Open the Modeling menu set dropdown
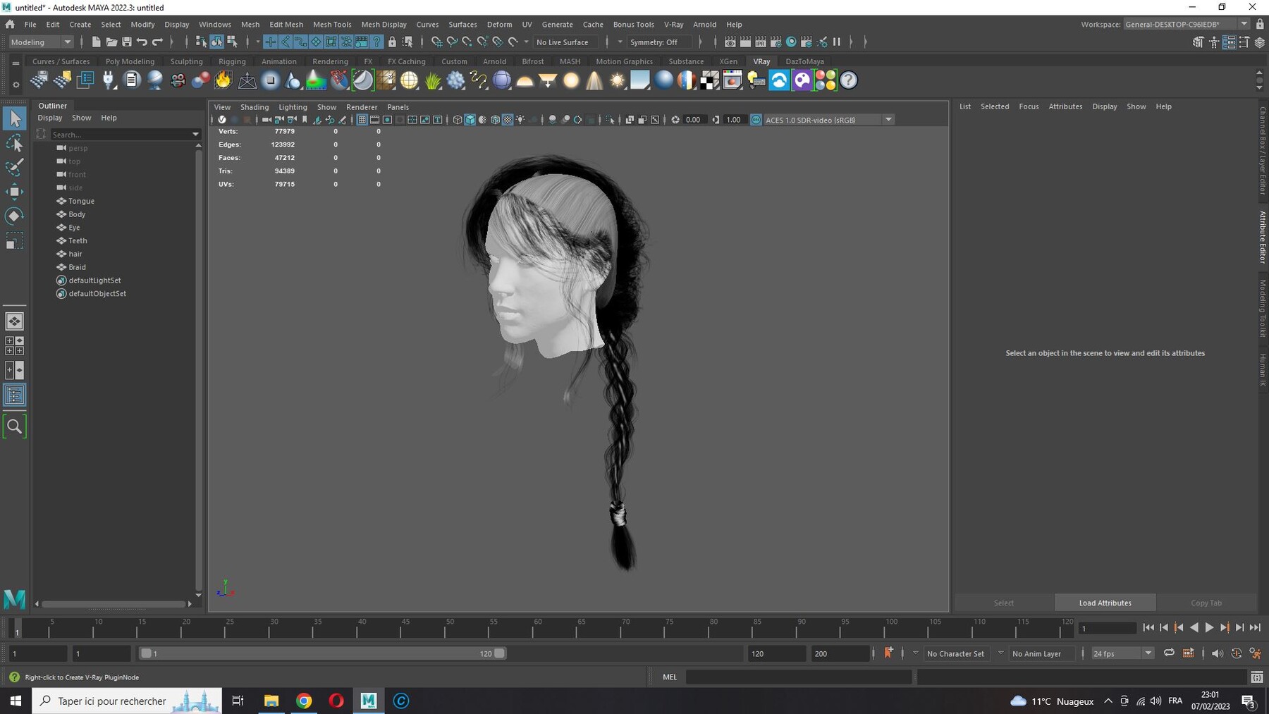Image resolution: width=1269 pixels, height=714 pixels. pos(41,42)
